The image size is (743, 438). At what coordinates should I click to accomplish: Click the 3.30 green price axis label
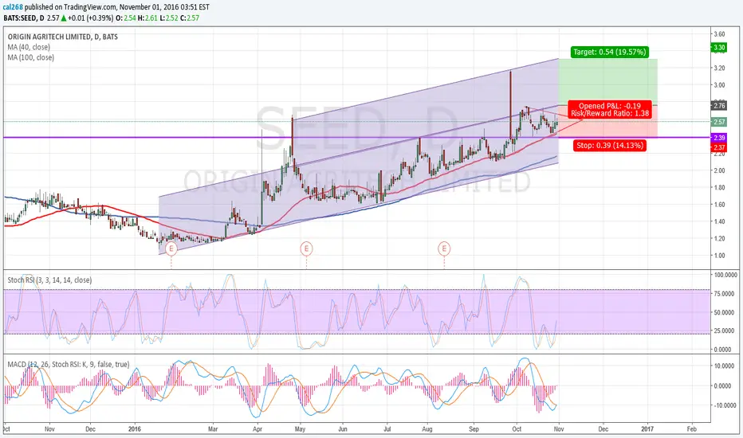pyautogui.click(x=719, y=47)
